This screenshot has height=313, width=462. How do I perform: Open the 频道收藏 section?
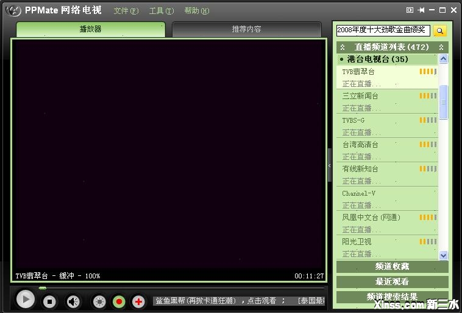click(392, 267)
